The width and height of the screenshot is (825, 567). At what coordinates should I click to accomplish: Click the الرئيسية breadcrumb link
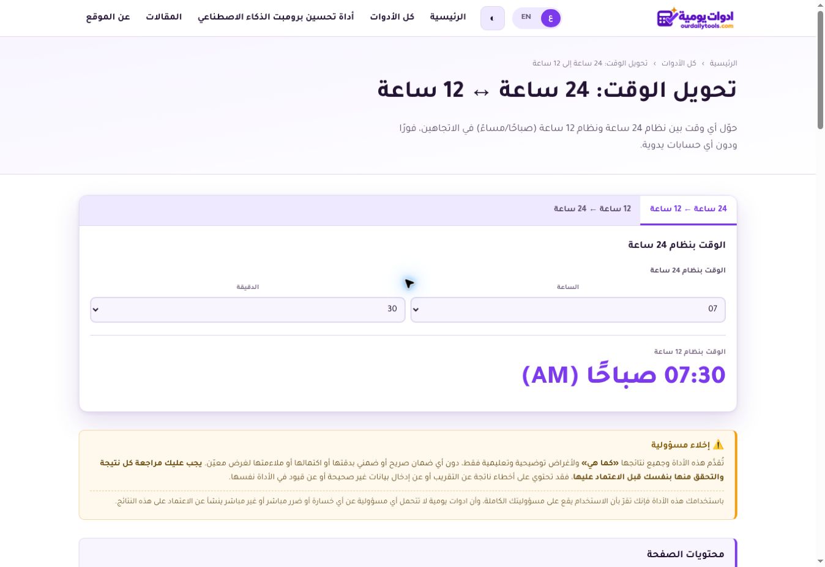723,63
